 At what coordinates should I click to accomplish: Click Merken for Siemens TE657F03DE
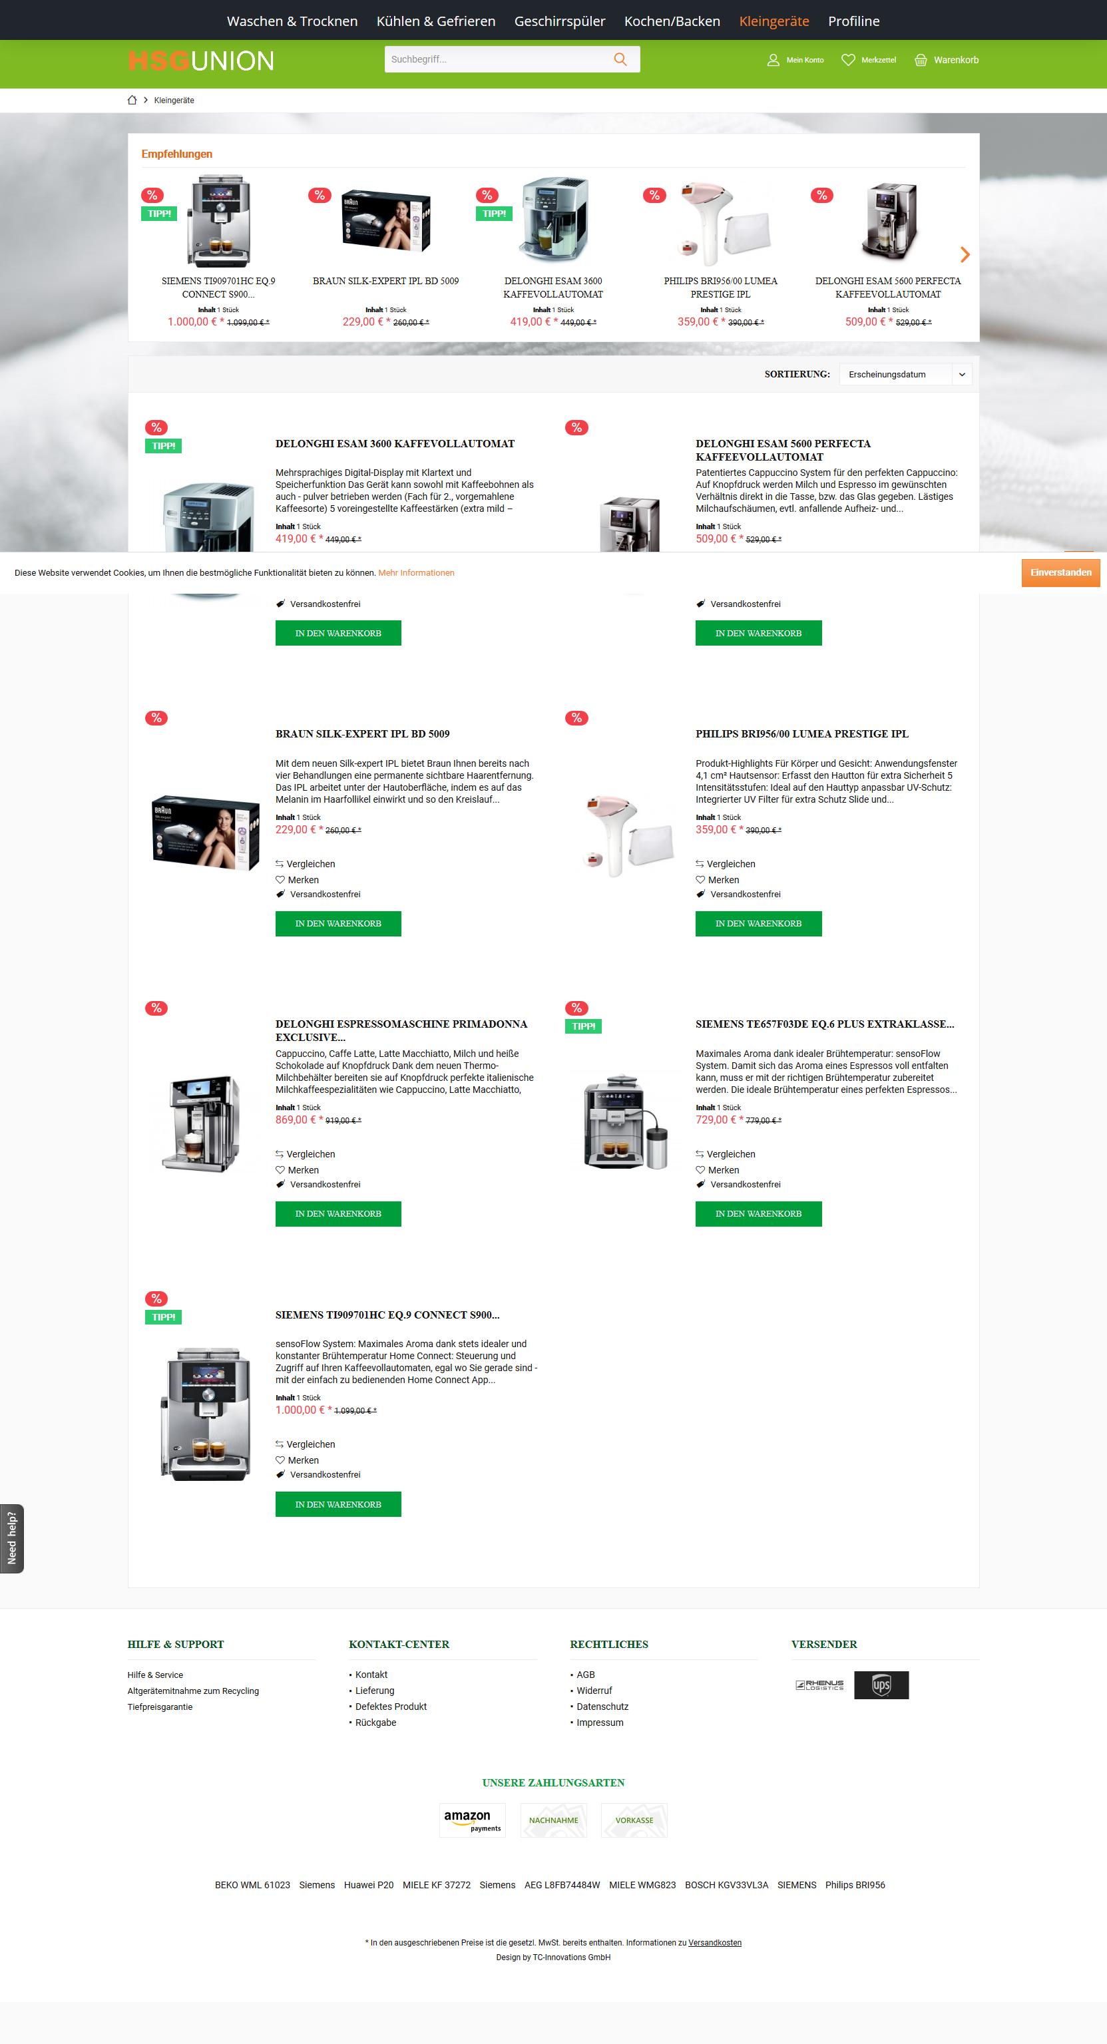(x=718, y=1170)
